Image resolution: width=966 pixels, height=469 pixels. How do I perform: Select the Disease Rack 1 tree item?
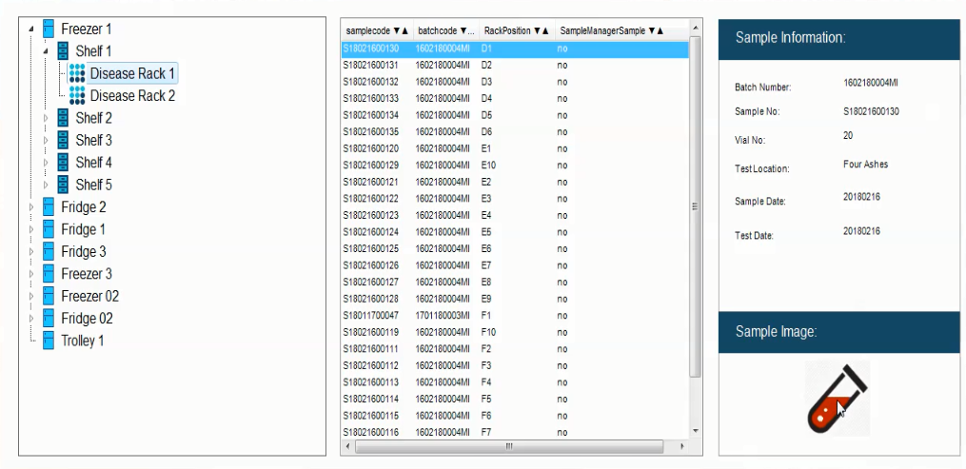coord(132,73)
